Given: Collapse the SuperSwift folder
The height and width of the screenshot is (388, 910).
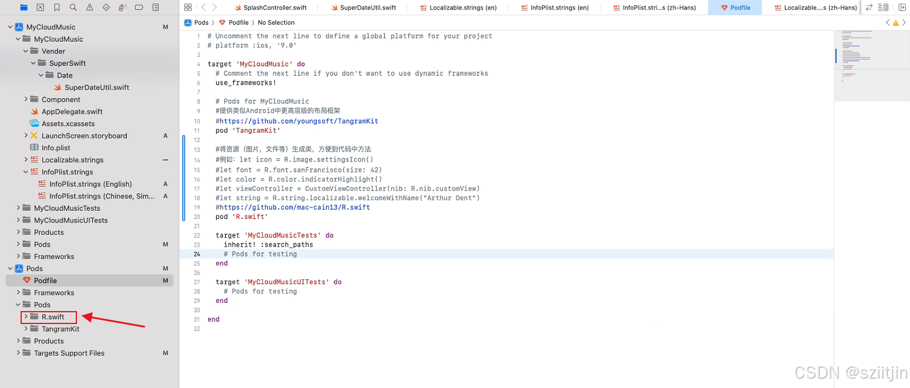Looking at the screenshot, I should pos(33,63).
